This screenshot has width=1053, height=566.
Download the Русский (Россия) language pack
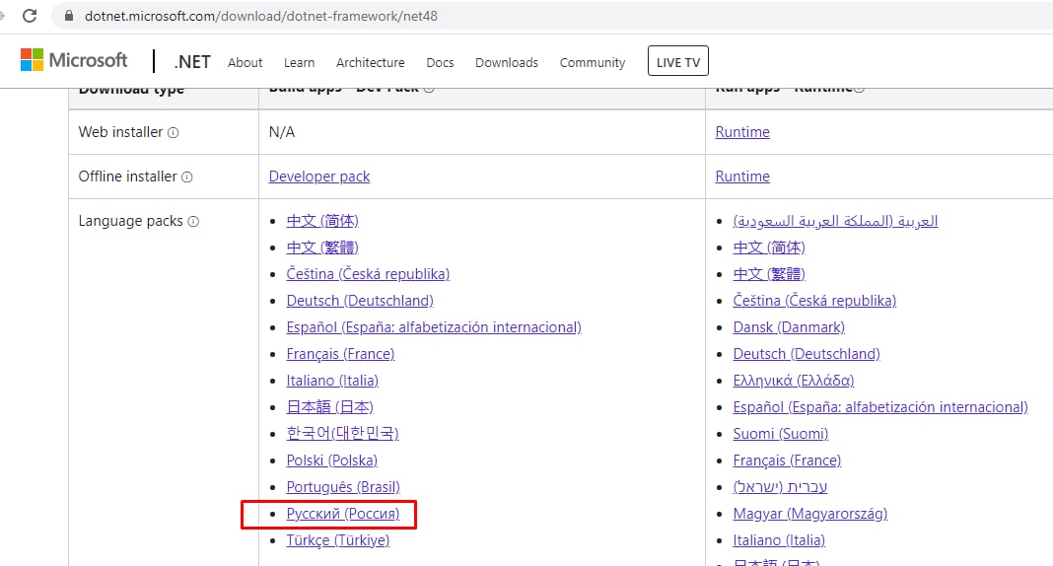coord(342,514)
